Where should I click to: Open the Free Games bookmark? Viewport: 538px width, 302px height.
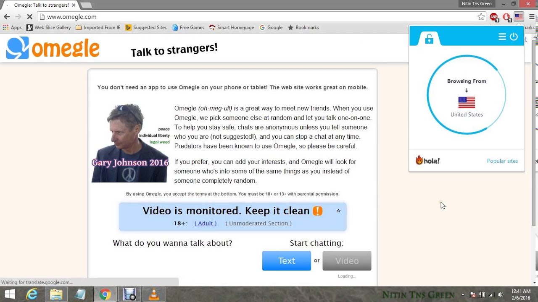click(188, 28)
